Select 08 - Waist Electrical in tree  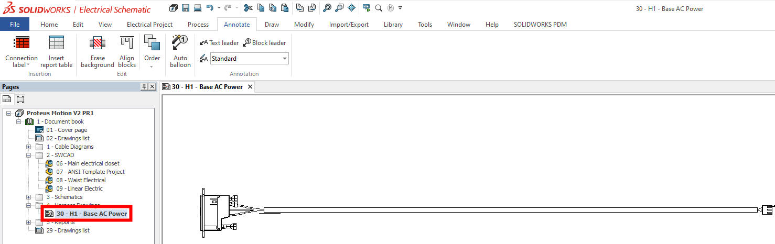(81, 180)
